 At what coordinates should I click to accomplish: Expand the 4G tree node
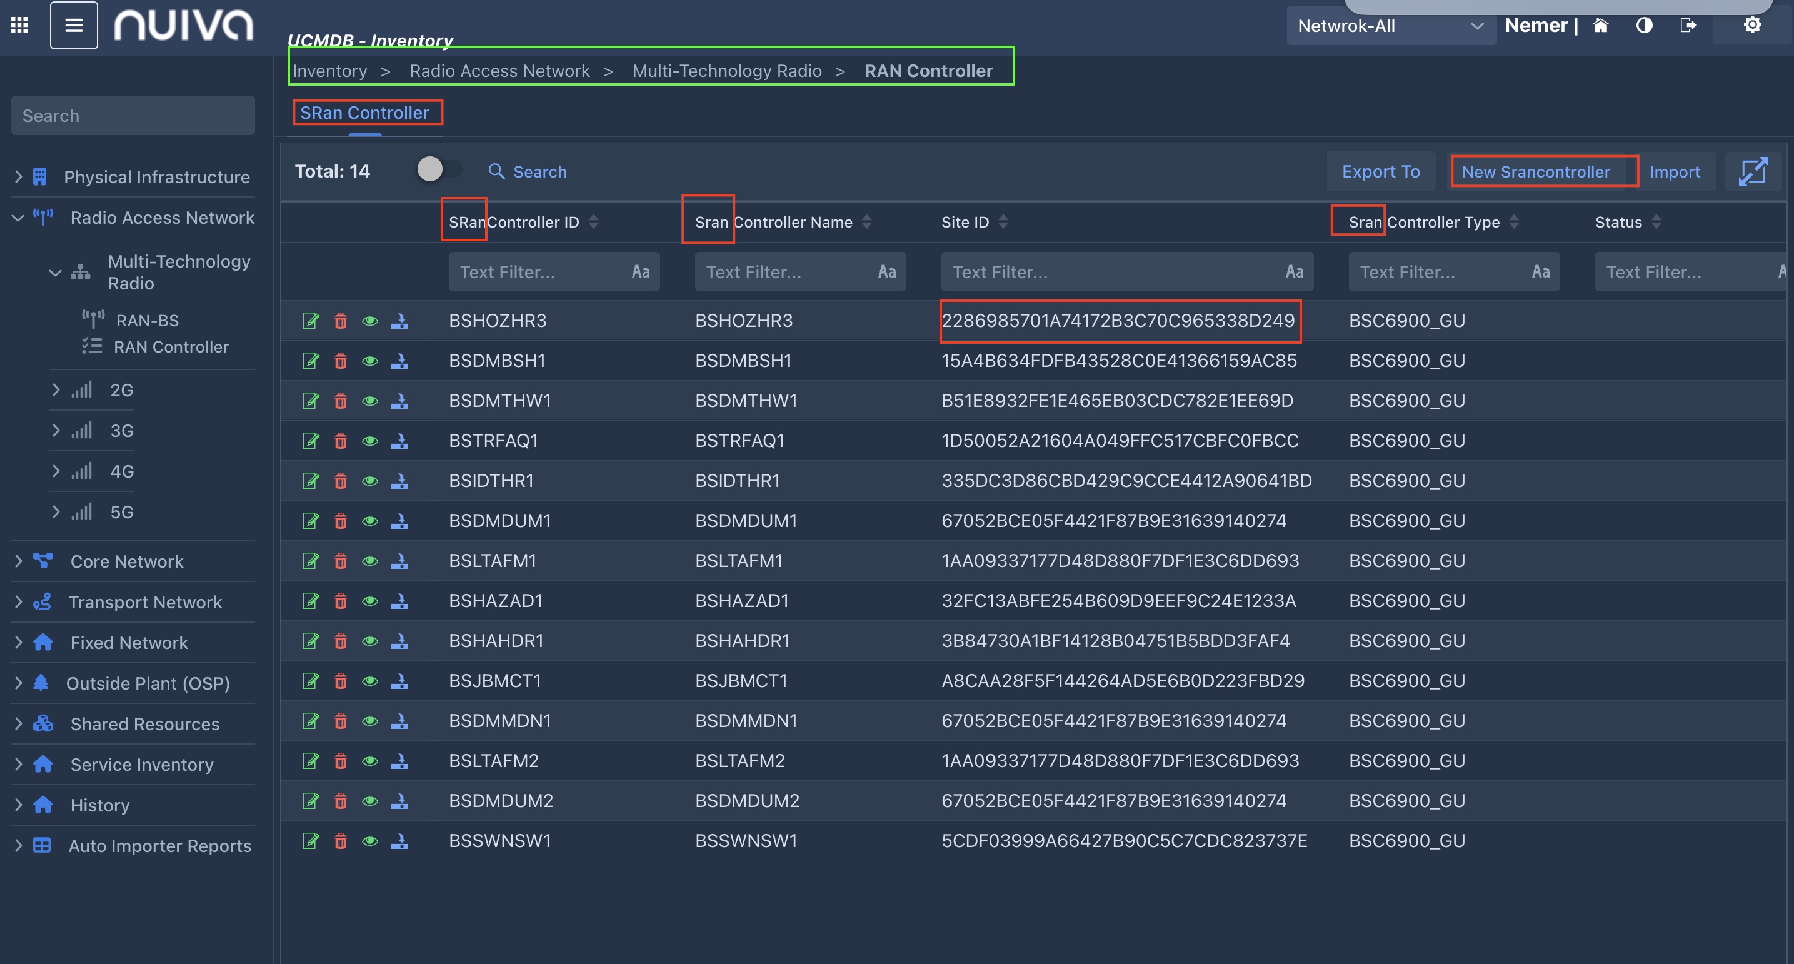[56, 471]
